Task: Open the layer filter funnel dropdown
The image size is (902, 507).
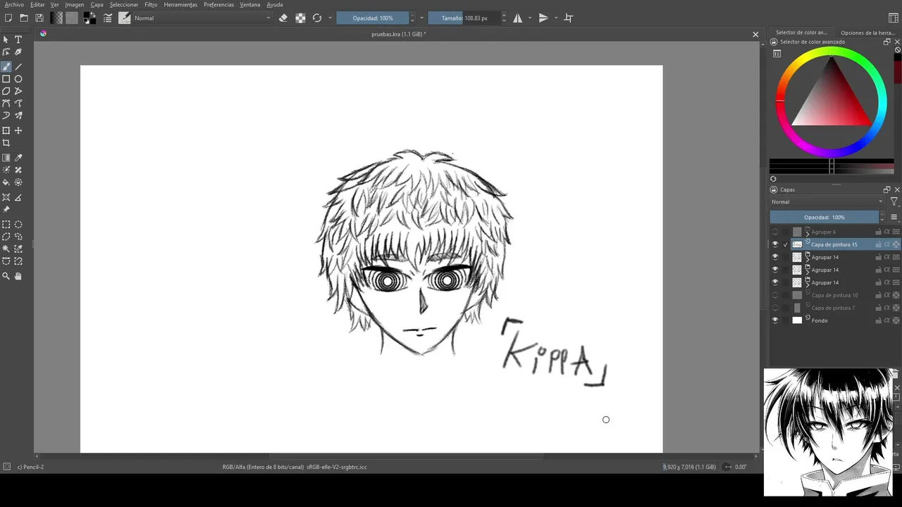Action: (894, 202)
